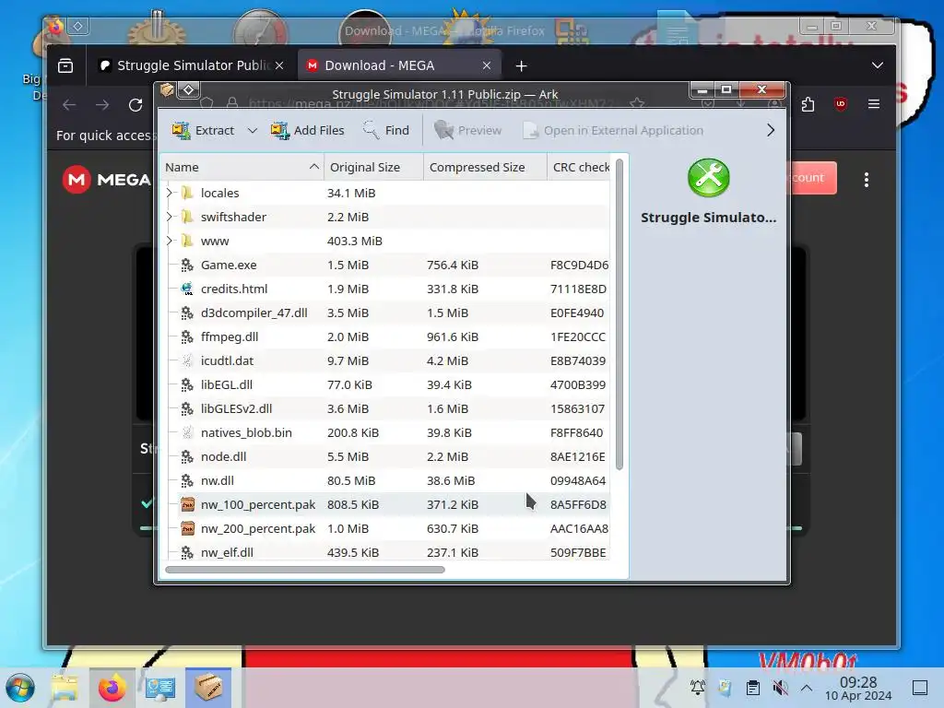The image size is (944, 708).
Task: Sort by Original Size column header
Action: pos(374,168)
